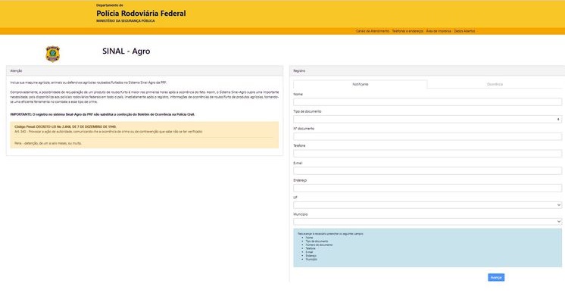Open the Polícia Rodoviária Federal header title
The height and width of the screenshot is (293, 565).
click(141, 14)
